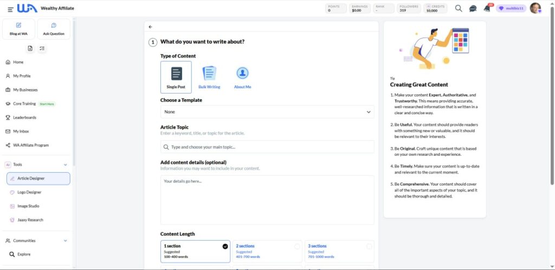Click the Creating Great Content heading
This screenshot has height=270, width=555.
(x=419, y=85)
